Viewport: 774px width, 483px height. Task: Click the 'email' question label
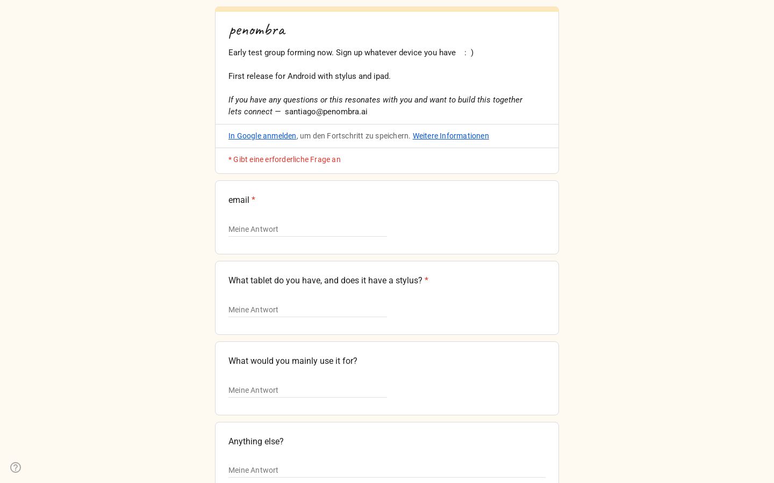239,200
